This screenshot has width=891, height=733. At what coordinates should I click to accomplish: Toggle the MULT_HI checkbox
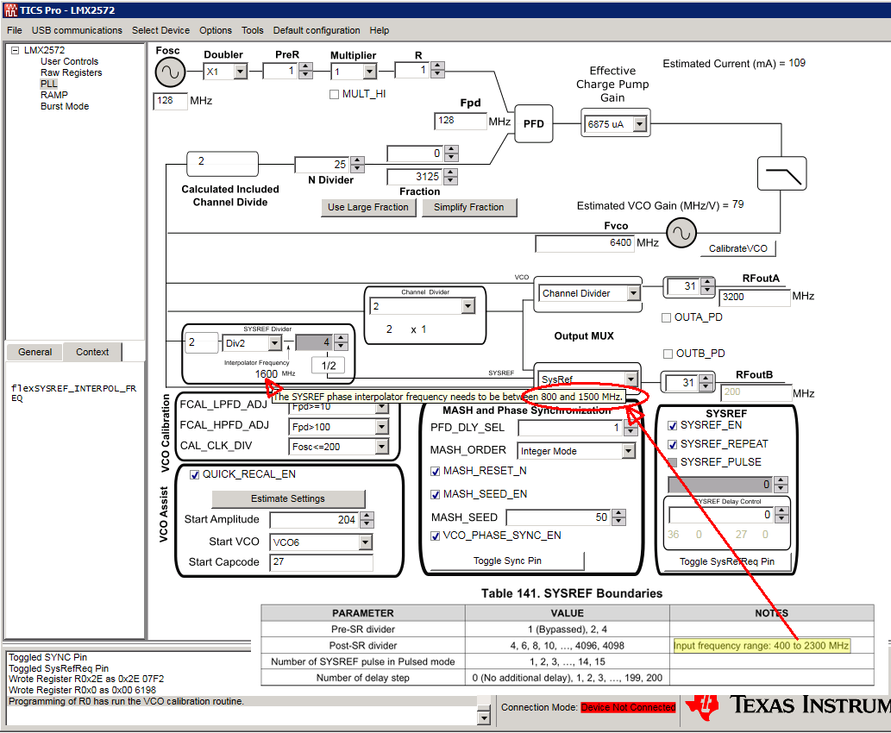pos(334,94)
